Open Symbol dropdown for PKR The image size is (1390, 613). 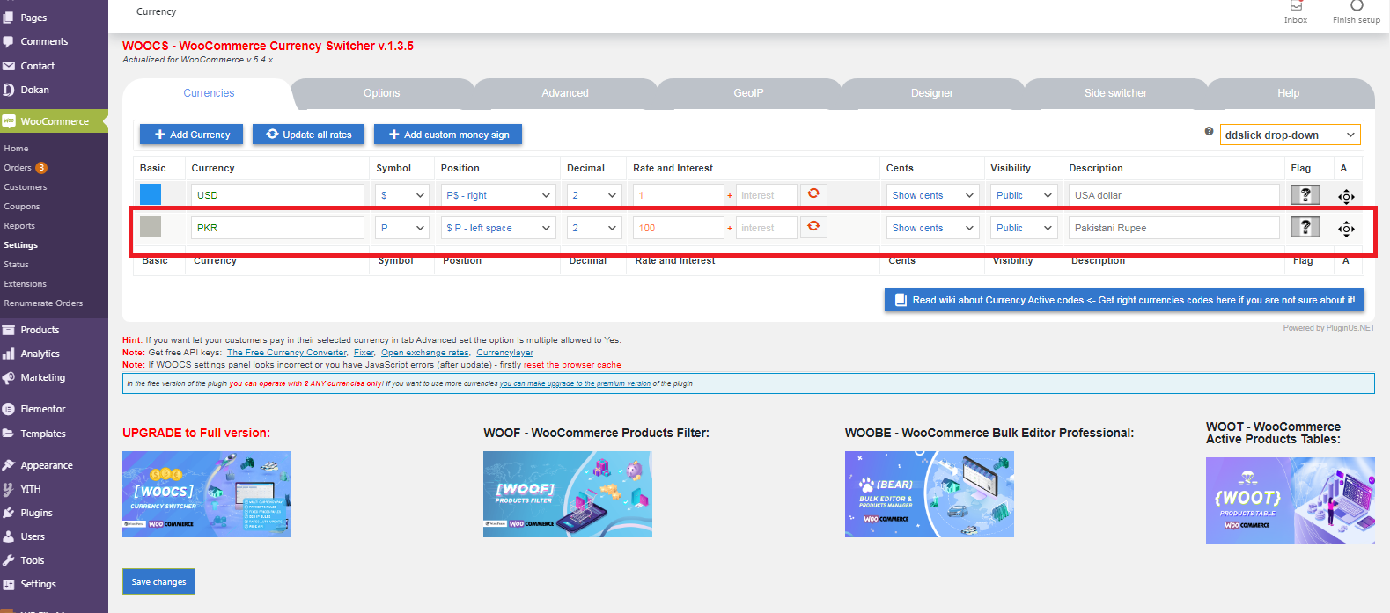coord(401,228)
